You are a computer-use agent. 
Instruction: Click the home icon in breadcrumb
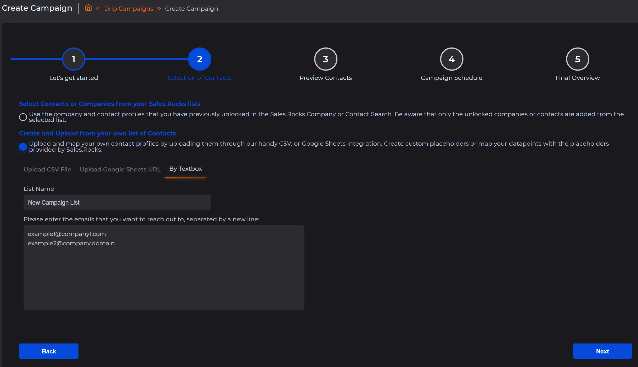tap(88, 8)
